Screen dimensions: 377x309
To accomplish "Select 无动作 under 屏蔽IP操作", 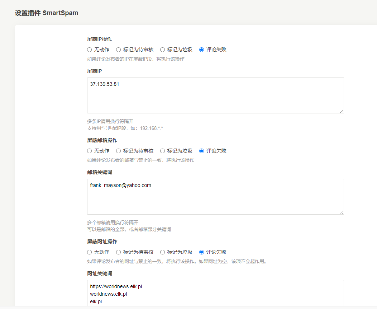I will (x=90, y=50).
